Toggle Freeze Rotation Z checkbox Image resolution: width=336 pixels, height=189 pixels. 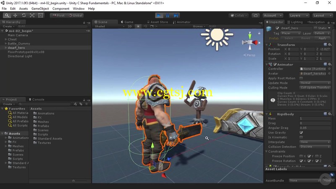pos(317,161)
